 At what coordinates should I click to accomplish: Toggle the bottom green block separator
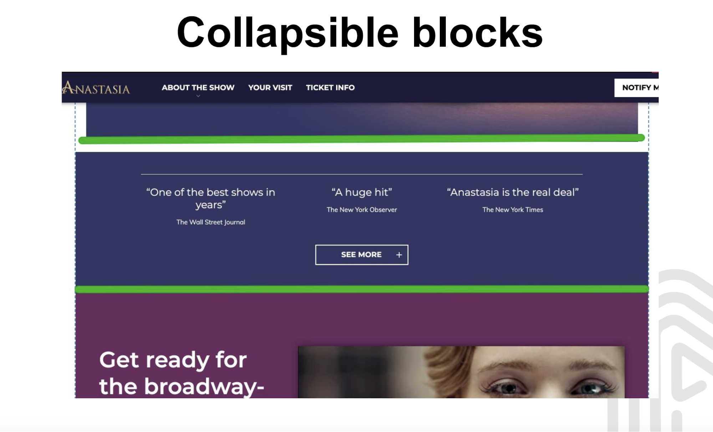[360, 288]
